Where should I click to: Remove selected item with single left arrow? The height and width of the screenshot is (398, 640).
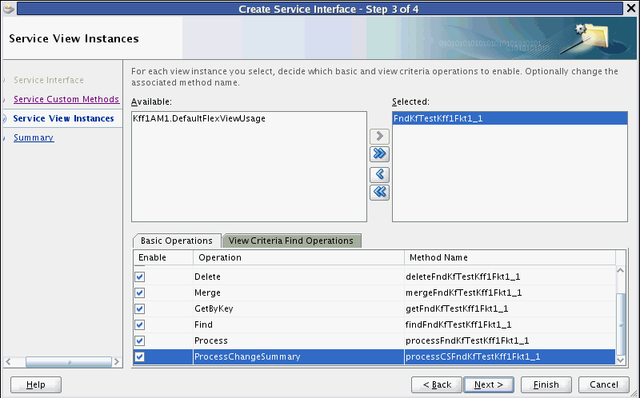pyautogui.click(x=379, y=174)
